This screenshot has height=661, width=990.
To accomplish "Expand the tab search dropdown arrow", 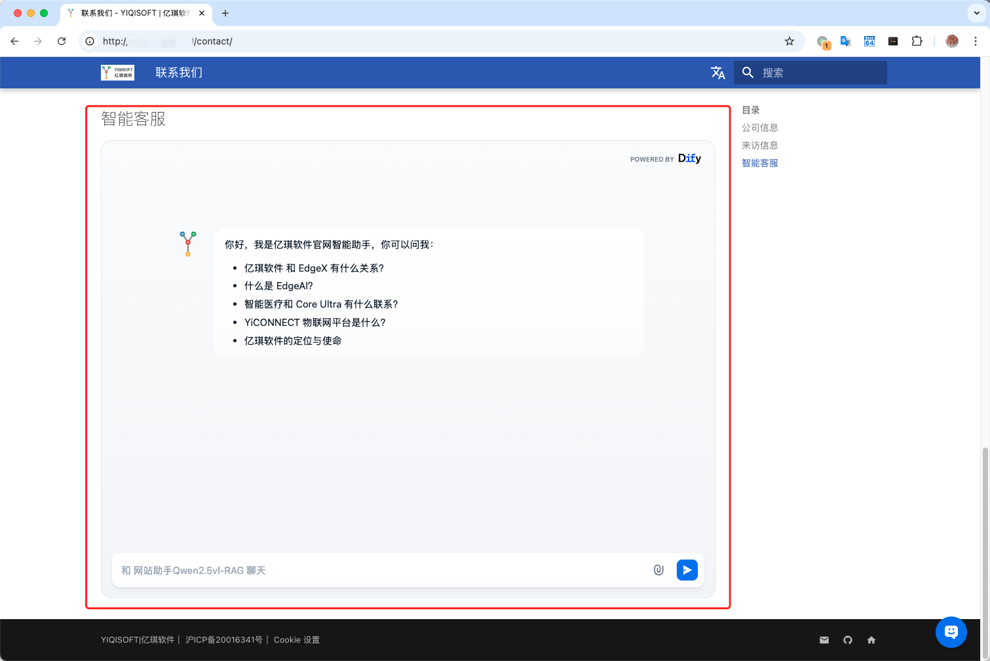I will [977, 13].
